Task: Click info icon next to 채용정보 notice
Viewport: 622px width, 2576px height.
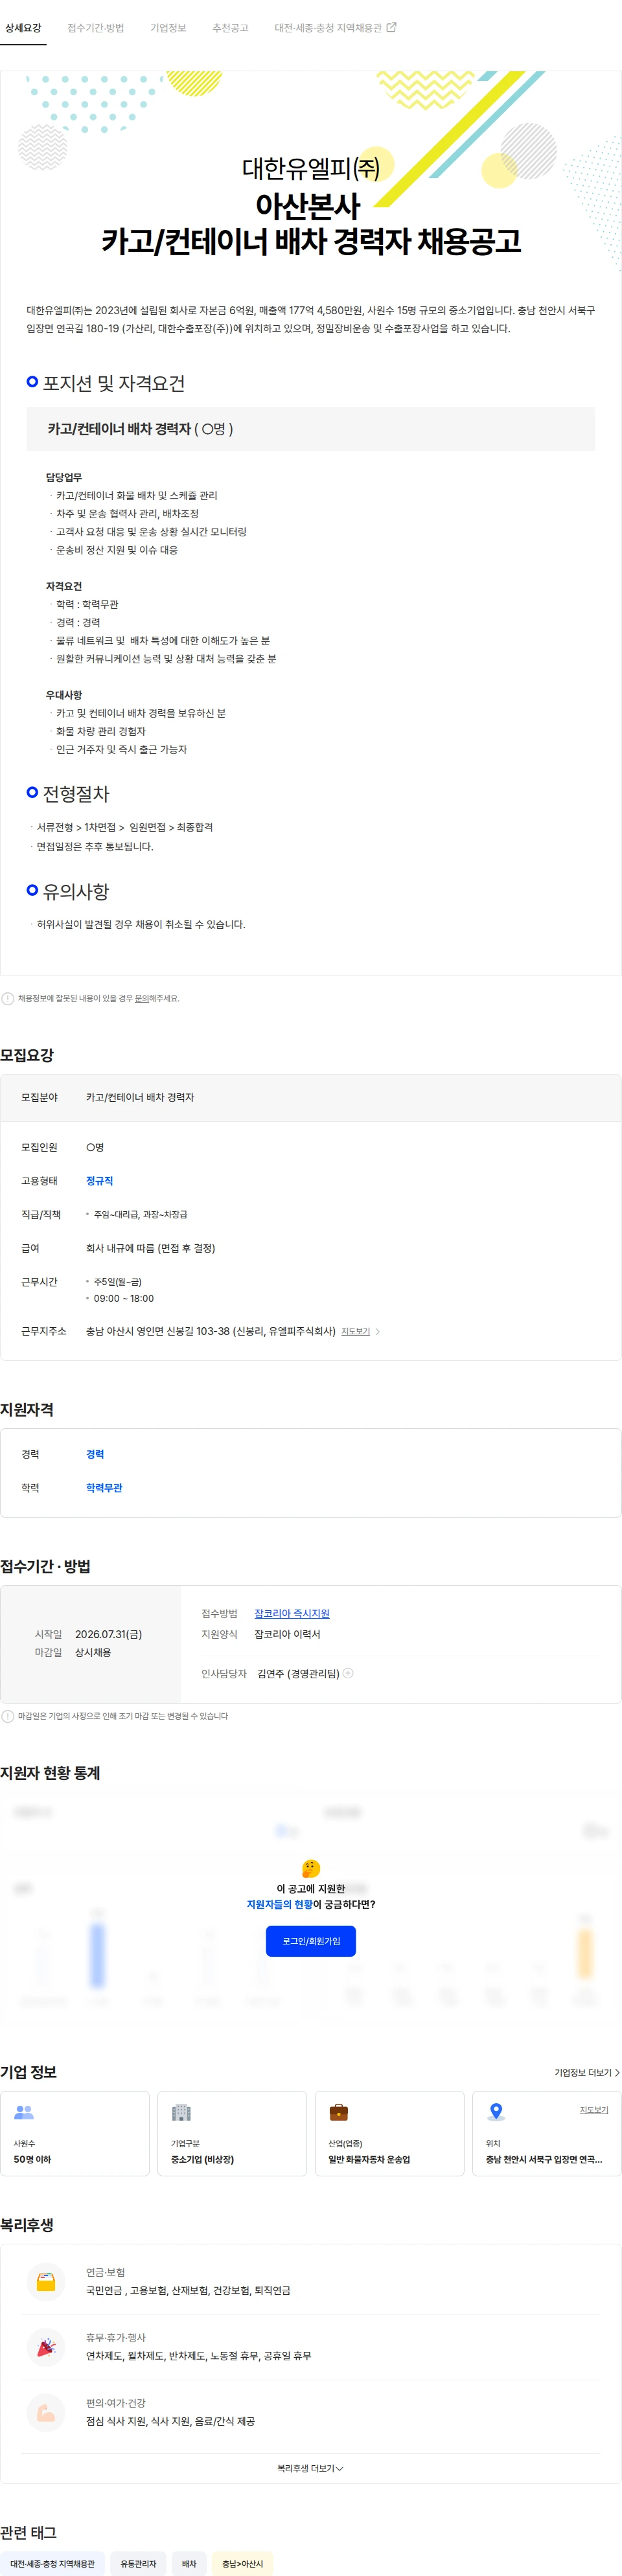Action: point(8,998)
